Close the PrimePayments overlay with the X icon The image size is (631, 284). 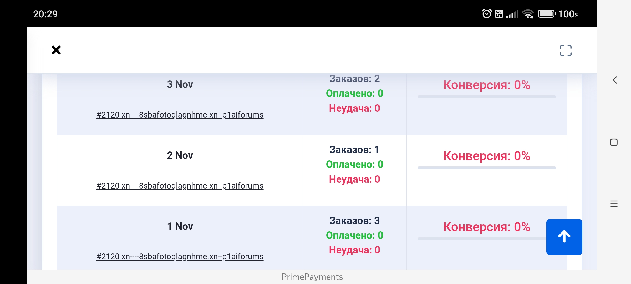(56, 50)
